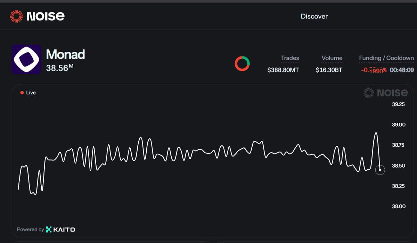The height and width of the screenshot is (243, 417).
Task: Click the Monad token logo
Action: pos(26,59)
